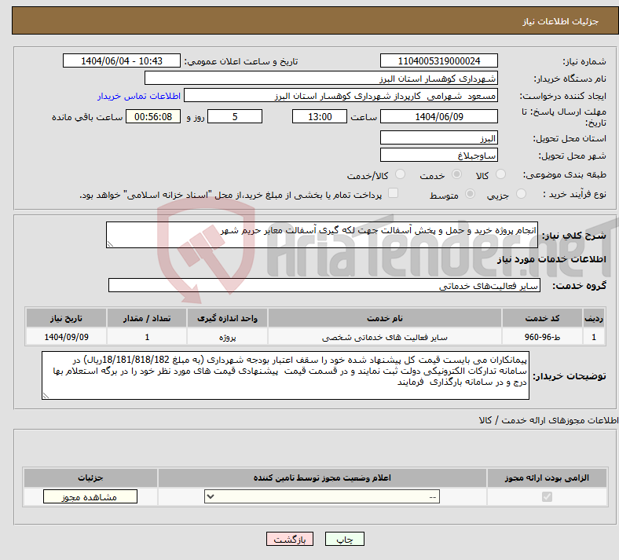Click the need date cell 1404/09/09
This screenshot has width=619, height=560.
click(x=66, y=337)
